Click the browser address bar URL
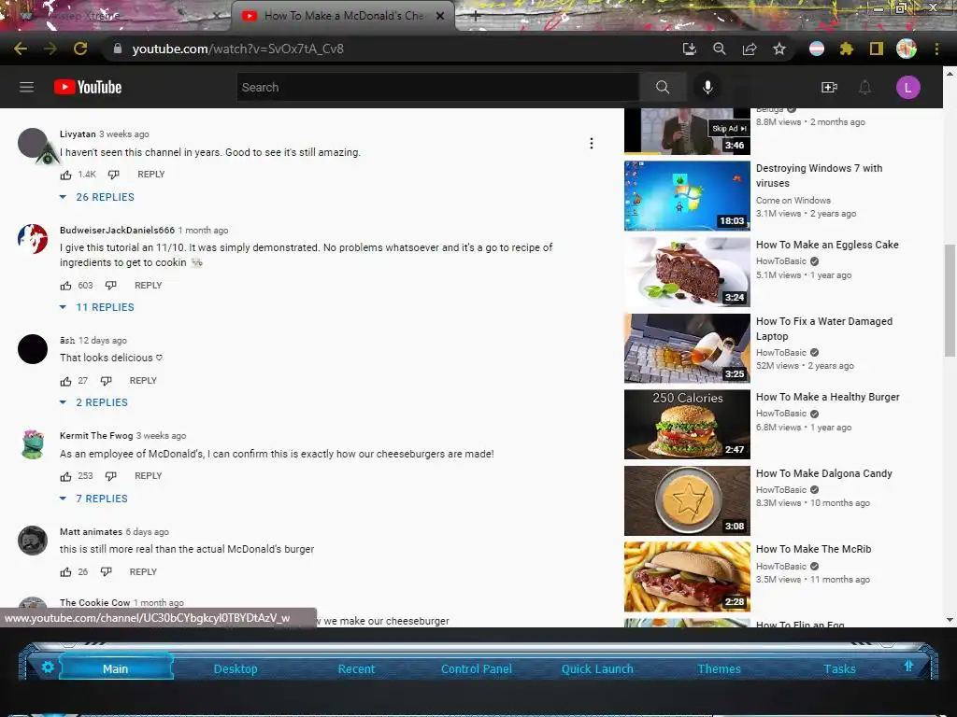Viewport: 957px width, 717px height. (238, 49)
